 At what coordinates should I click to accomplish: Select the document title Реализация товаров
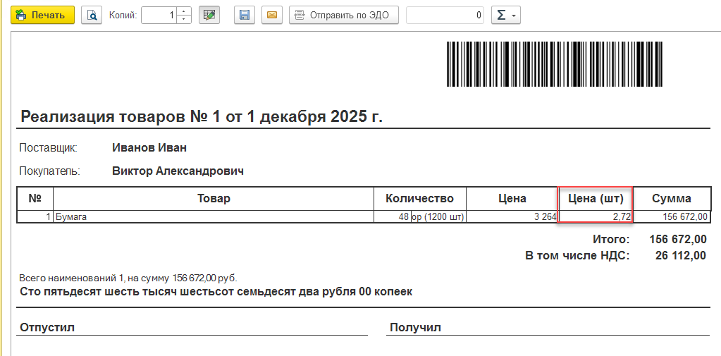point(202,117)
